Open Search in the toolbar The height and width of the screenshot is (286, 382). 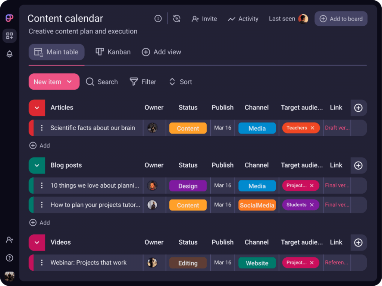pyautogui.click(x=101, y=82)
